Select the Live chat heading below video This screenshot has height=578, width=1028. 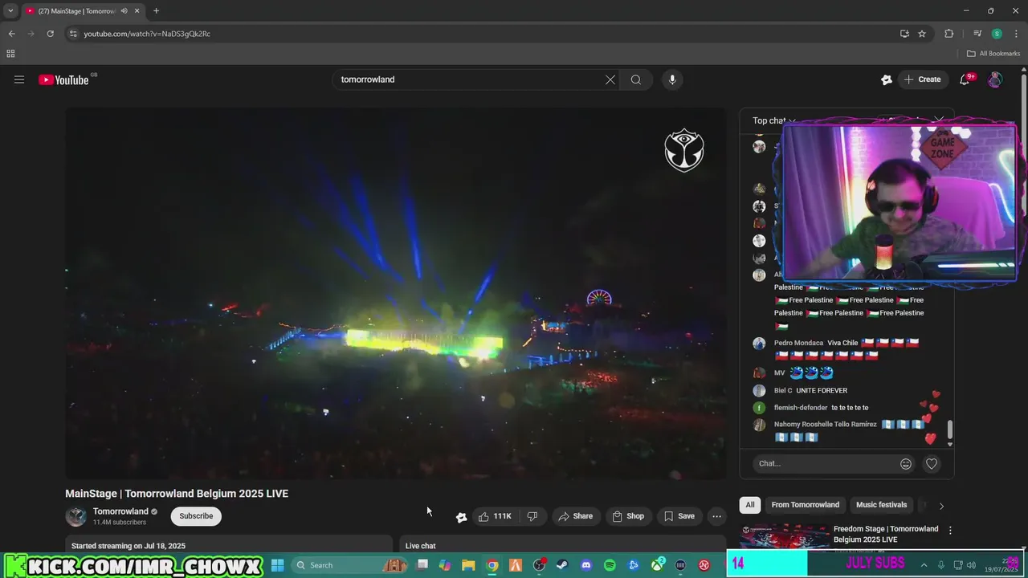[x=421, y=546]
